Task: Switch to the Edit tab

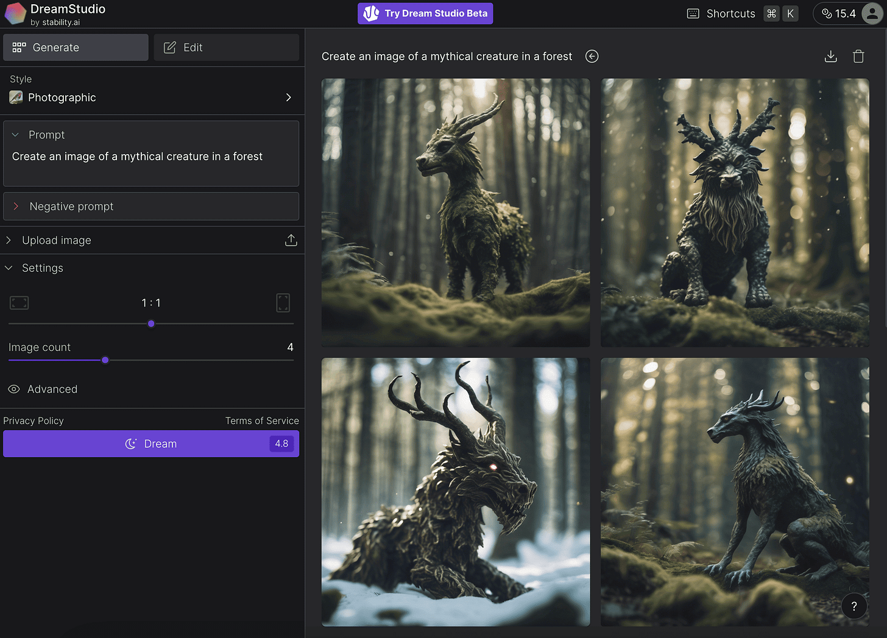Action: click(226, 47)
